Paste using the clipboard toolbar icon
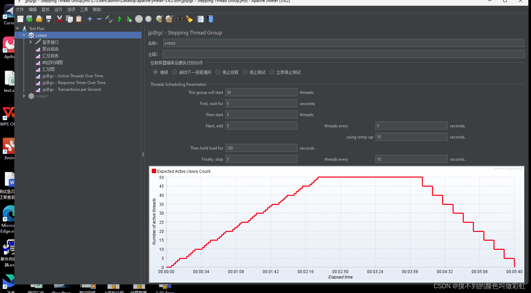 click(x=79, y=19)
